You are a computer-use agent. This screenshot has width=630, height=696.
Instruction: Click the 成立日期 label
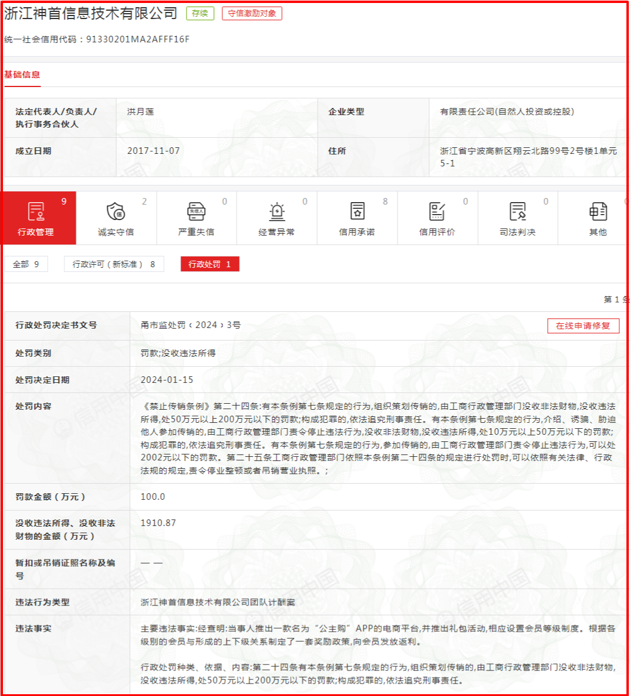pyautogui.click(x=33, y=151)
